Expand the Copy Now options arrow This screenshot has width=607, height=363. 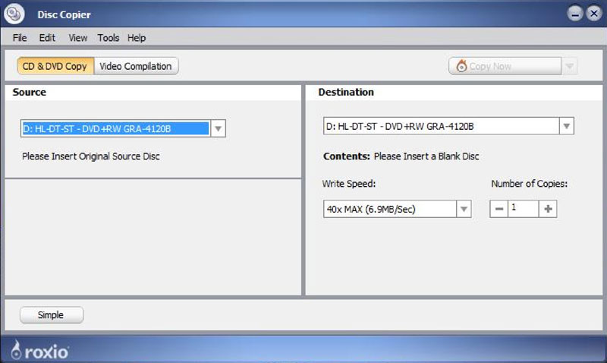[570, 66]
